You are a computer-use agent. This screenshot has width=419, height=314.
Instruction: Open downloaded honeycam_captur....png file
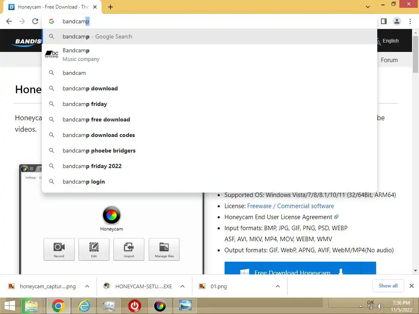point(42,286)
